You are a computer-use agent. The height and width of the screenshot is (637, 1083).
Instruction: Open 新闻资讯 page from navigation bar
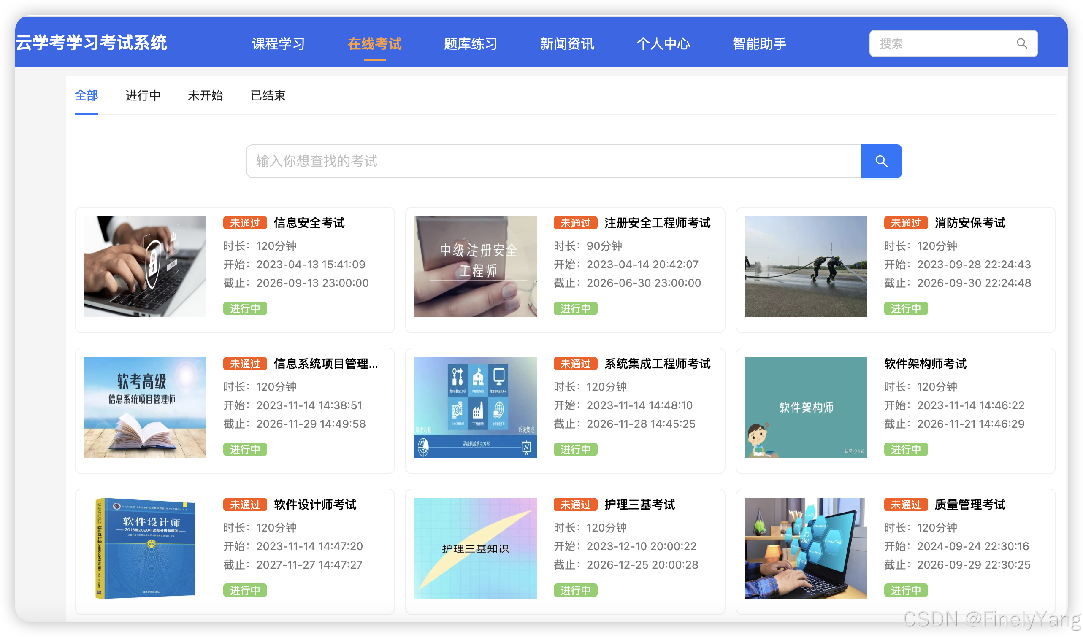[x=566, y=43]
